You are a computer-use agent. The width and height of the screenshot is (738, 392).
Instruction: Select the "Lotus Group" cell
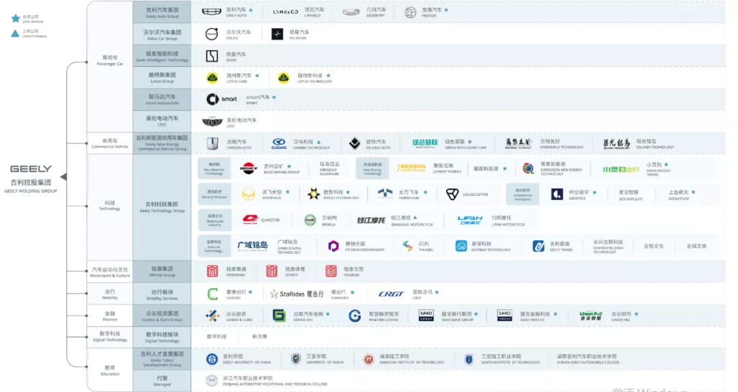(162, 78)
